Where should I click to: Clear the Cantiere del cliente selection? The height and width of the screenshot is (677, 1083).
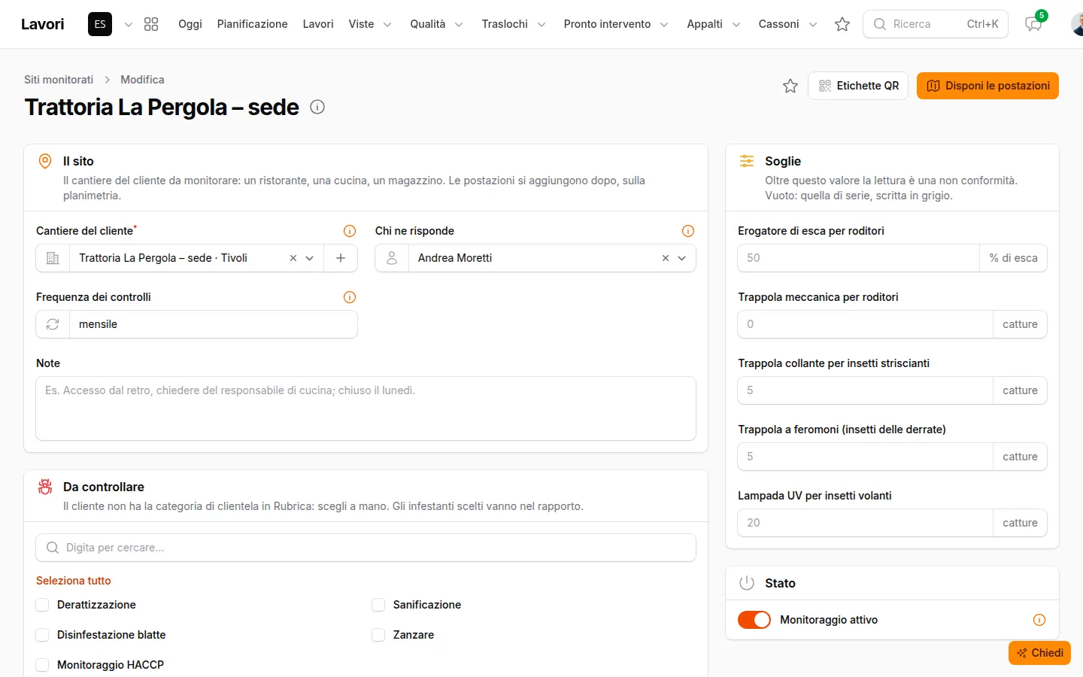pyautogui.click(x=293, y=258)
